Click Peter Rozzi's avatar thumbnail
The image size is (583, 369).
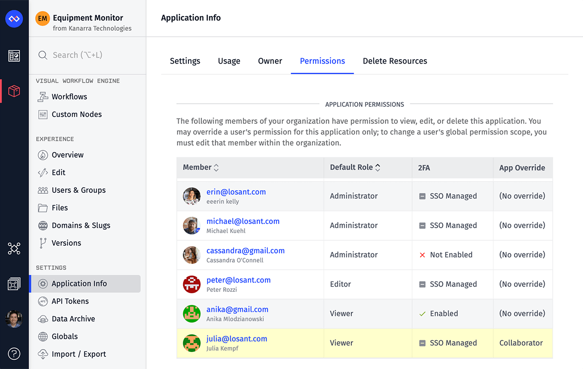192,284
